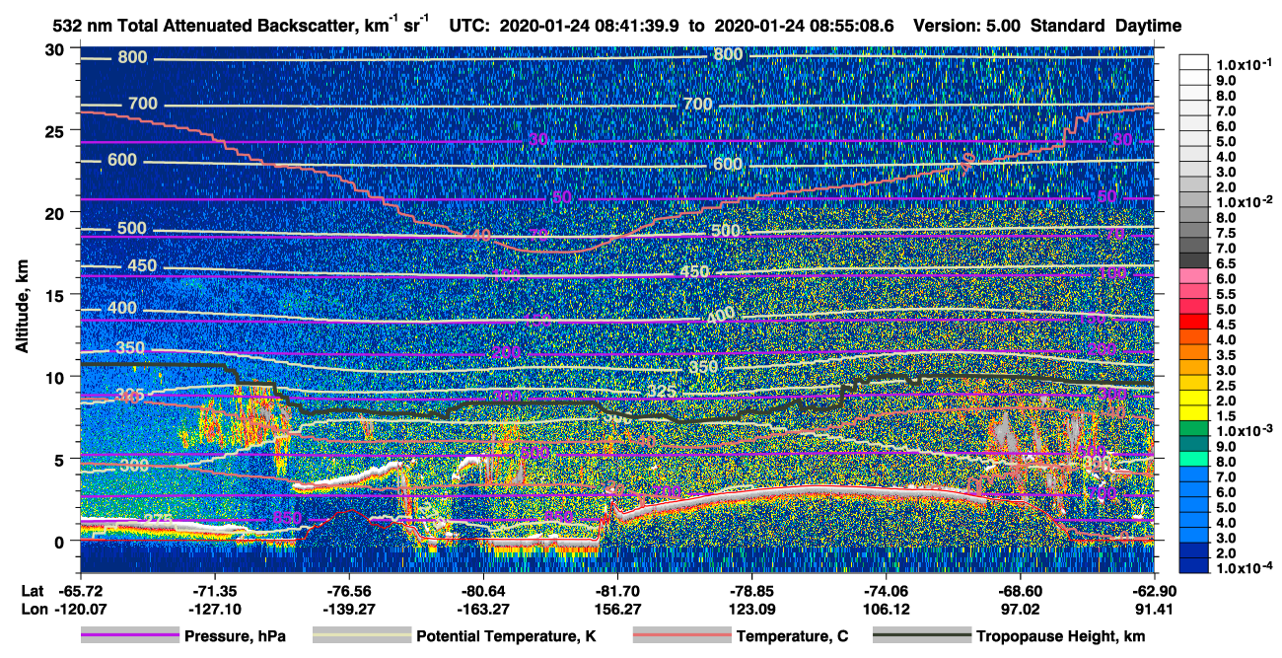This screenshot has width=1282, height=658.
Task: Click the longitude value '123.09'
Action: click(751, 609)
